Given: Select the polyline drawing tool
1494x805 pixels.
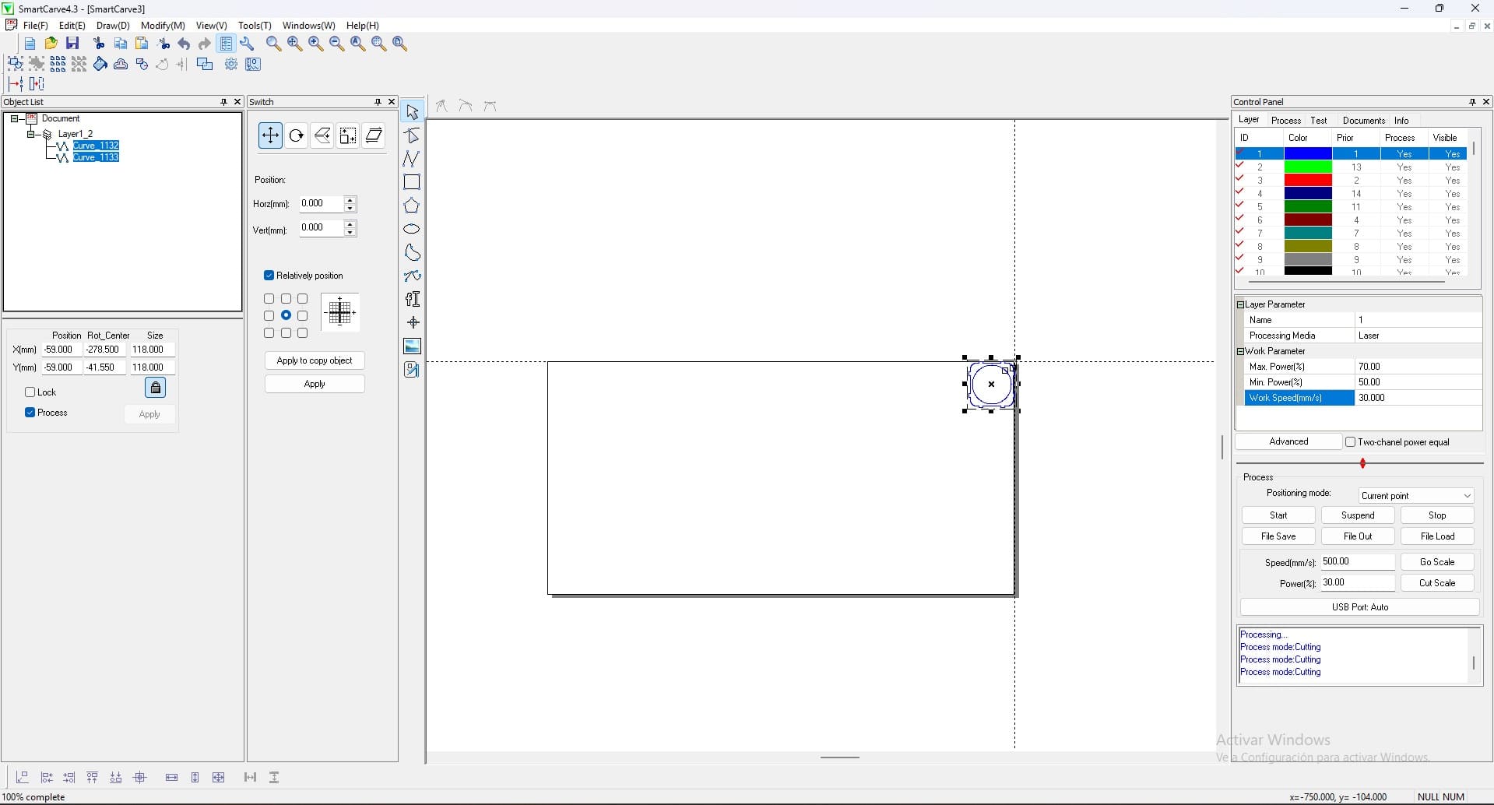Looking at the screenshot, I should (x=413, y=159).
